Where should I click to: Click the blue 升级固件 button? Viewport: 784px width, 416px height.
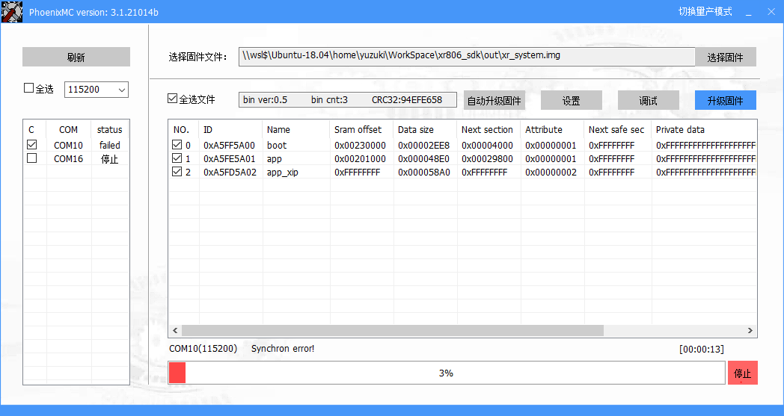pos(725,100)
